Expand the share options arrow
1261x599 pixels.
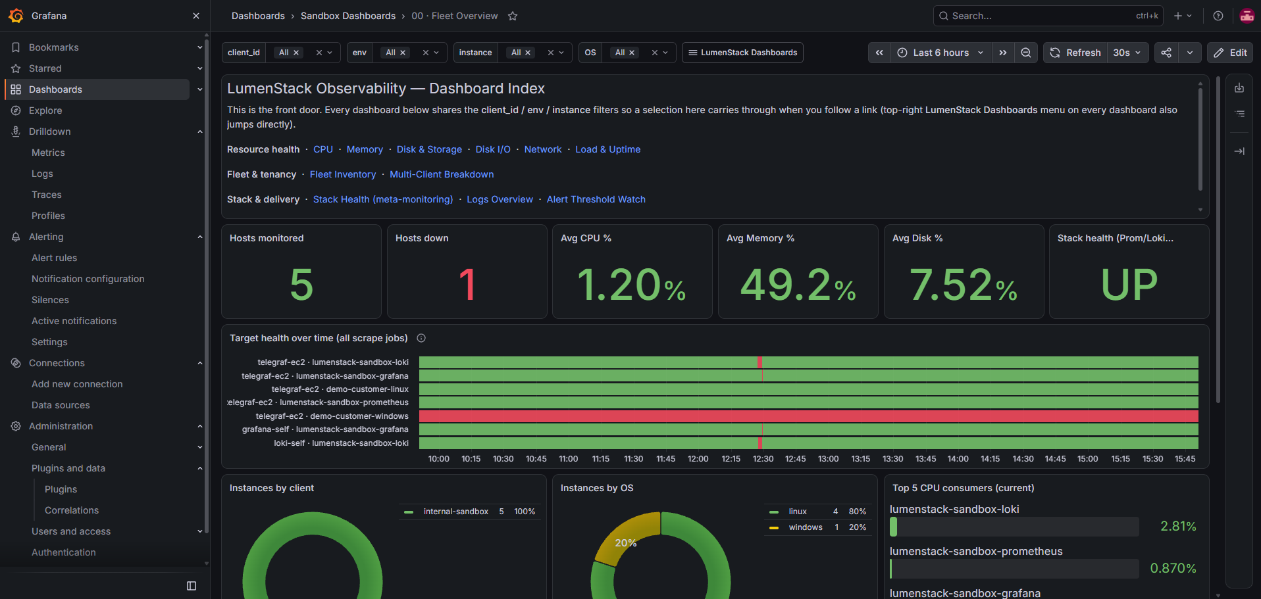[x=1190, y=53]
